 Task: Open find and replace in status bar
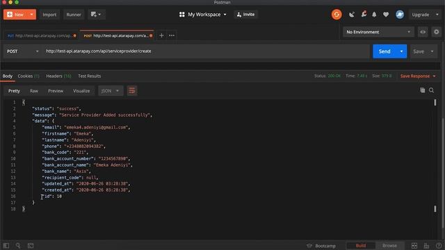tap(18, 245)
